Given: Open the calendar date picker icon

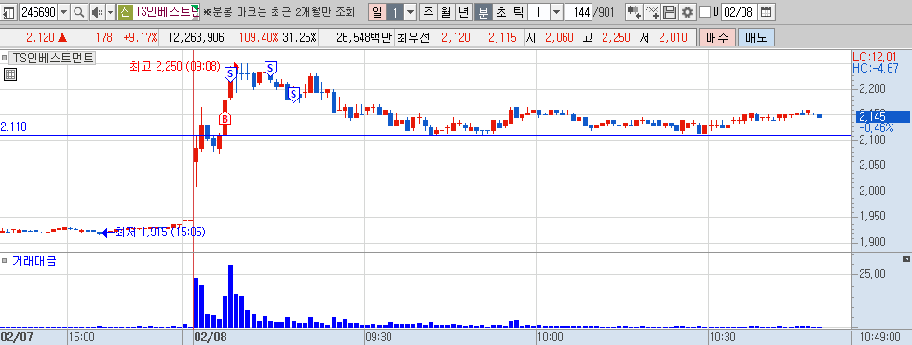Looking at the screenshot, I should coord(767,11).
